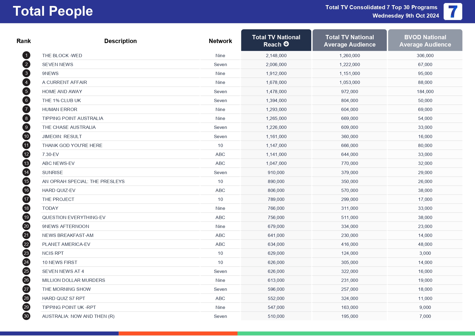Select the Wednesday 9th Oct 2024 date header
Screen dimensions: 475x336
[405, 16]
